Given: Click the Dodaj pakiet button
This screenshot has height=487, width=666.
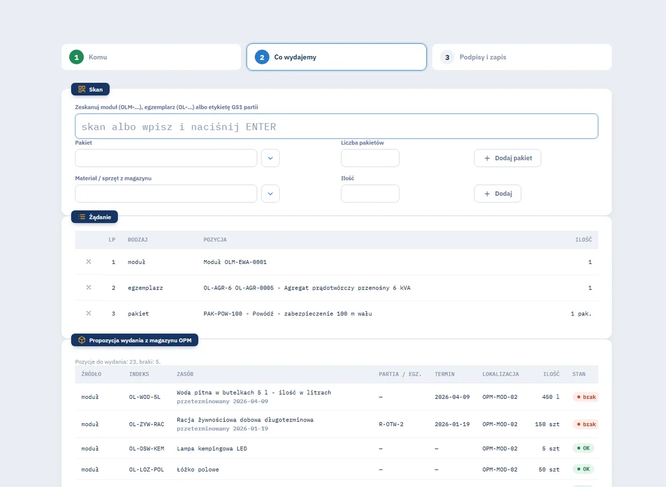Looking at the screenshot, I should click(507, 158).
